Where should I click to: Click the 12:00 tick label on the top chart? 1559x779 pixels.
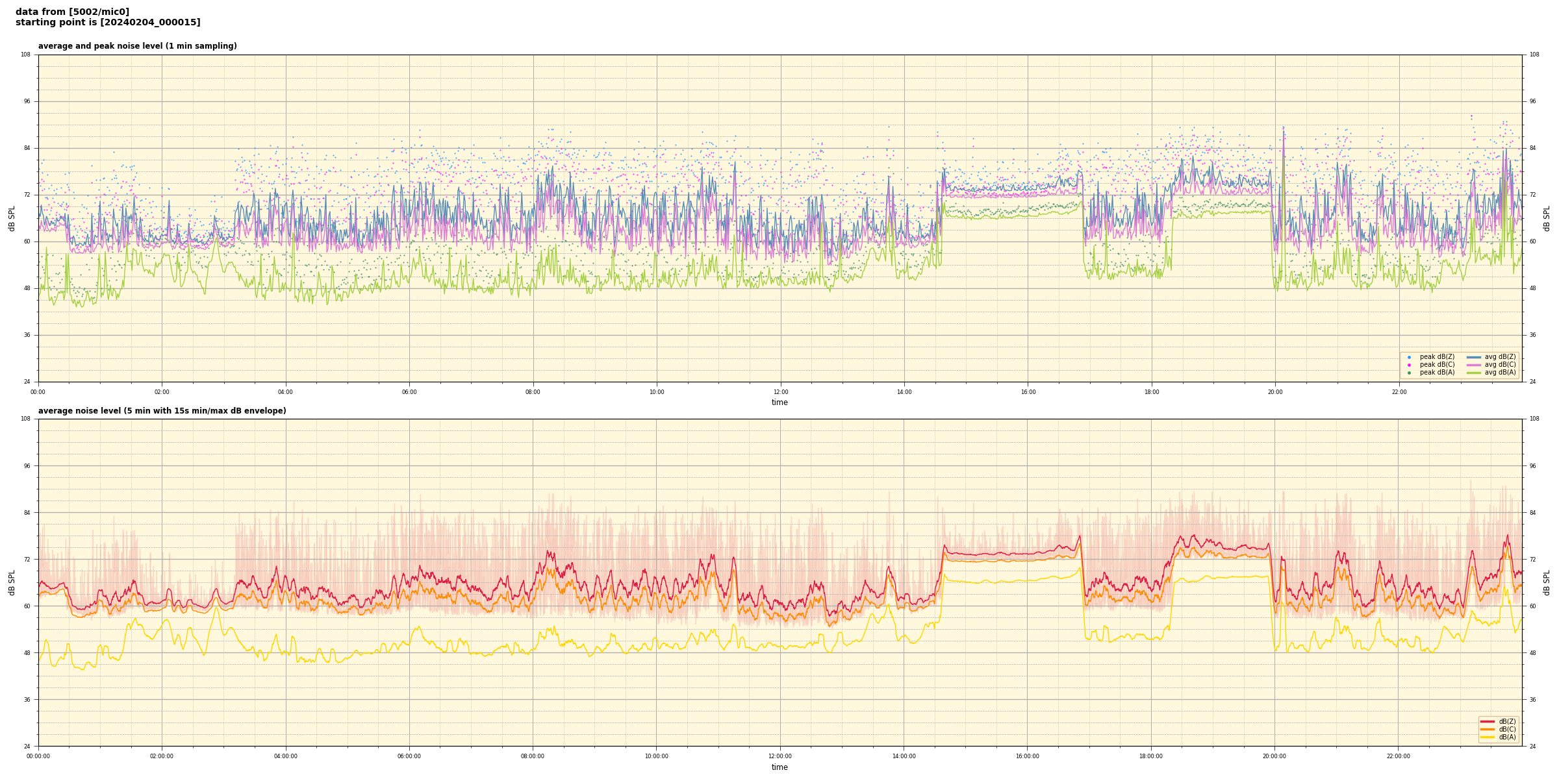[780, 392]
